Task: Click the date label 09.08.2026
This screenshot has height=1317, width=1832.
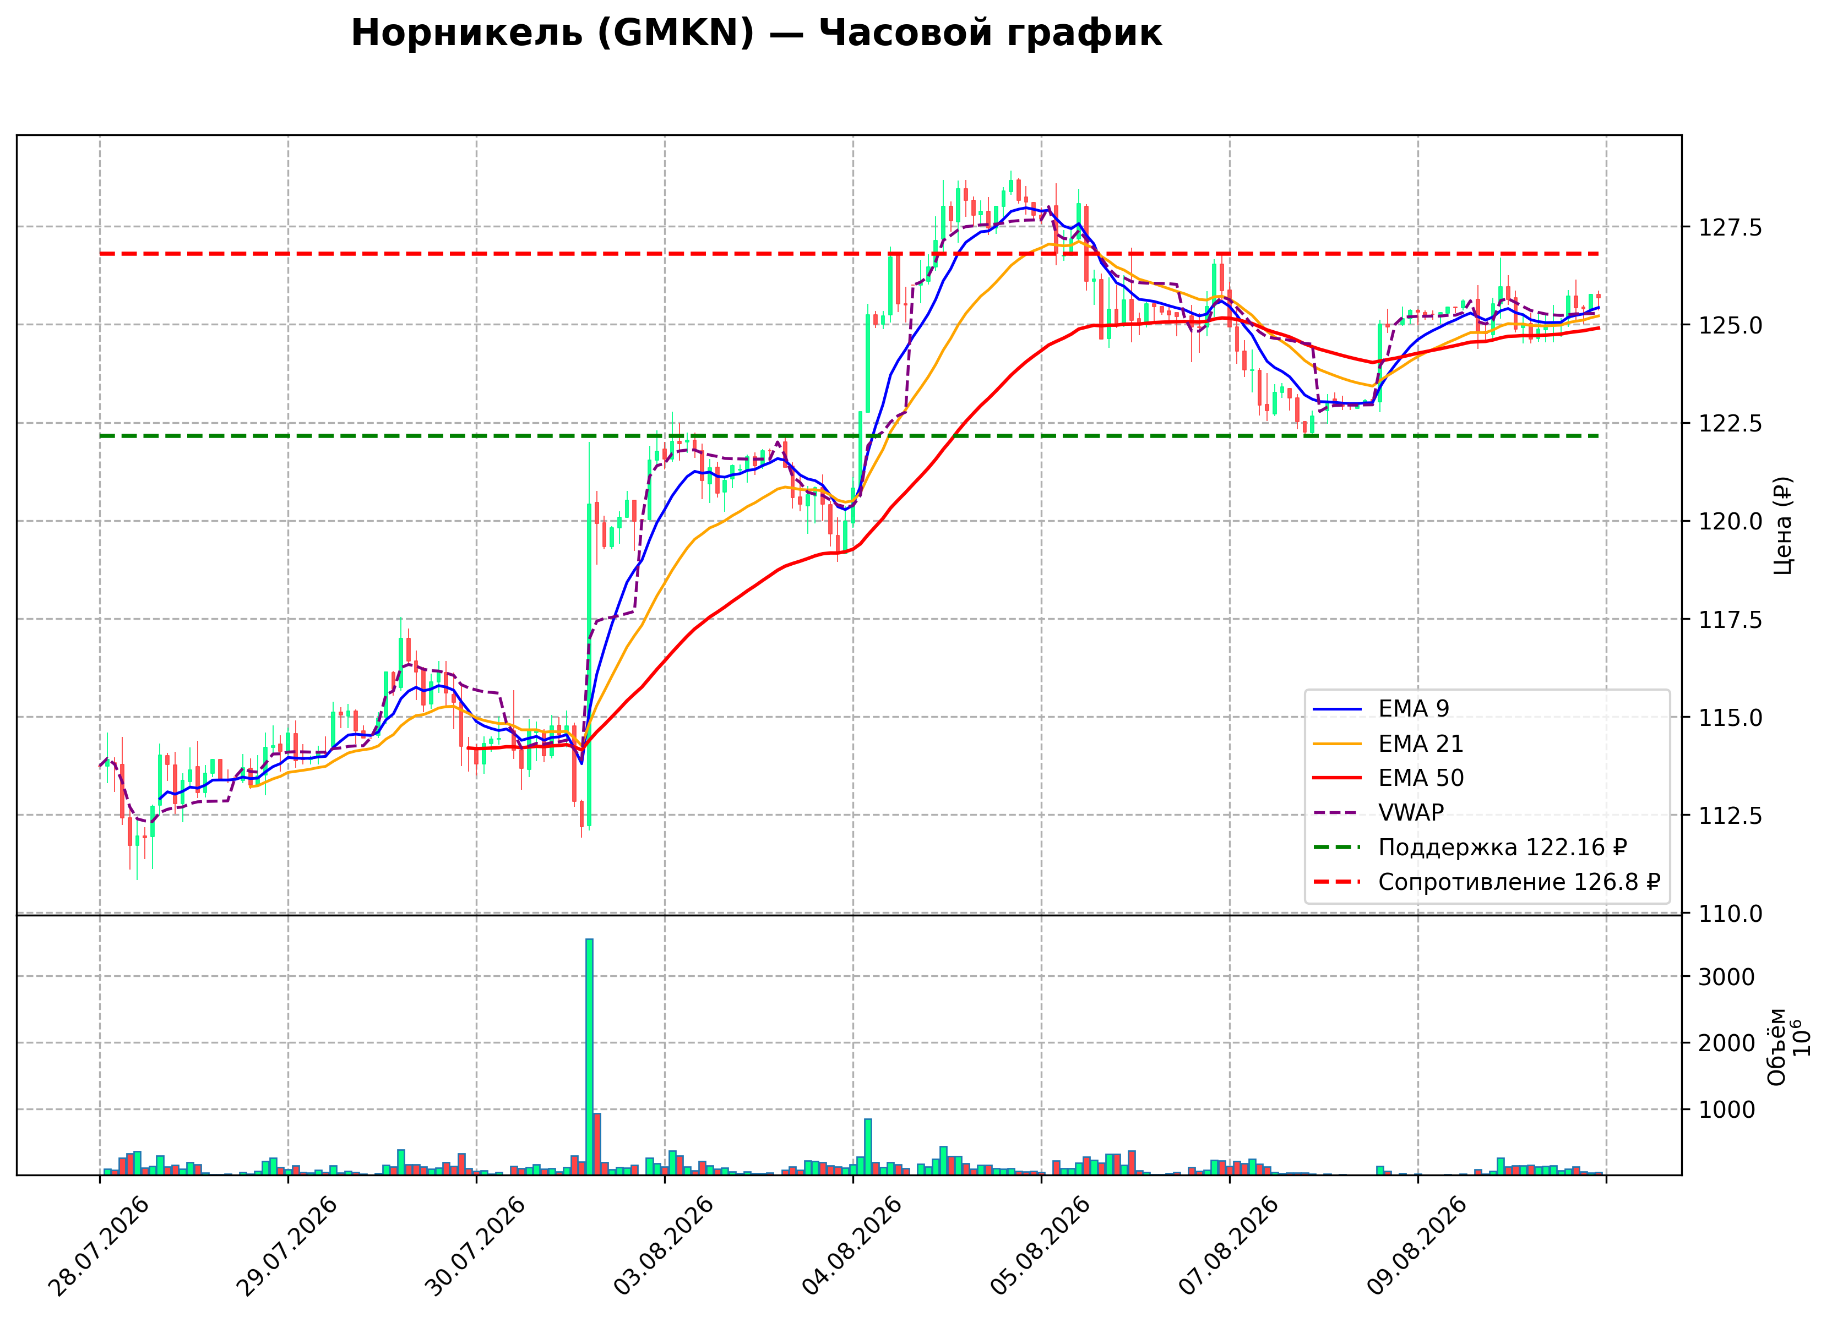Action: point(1417,1247)
